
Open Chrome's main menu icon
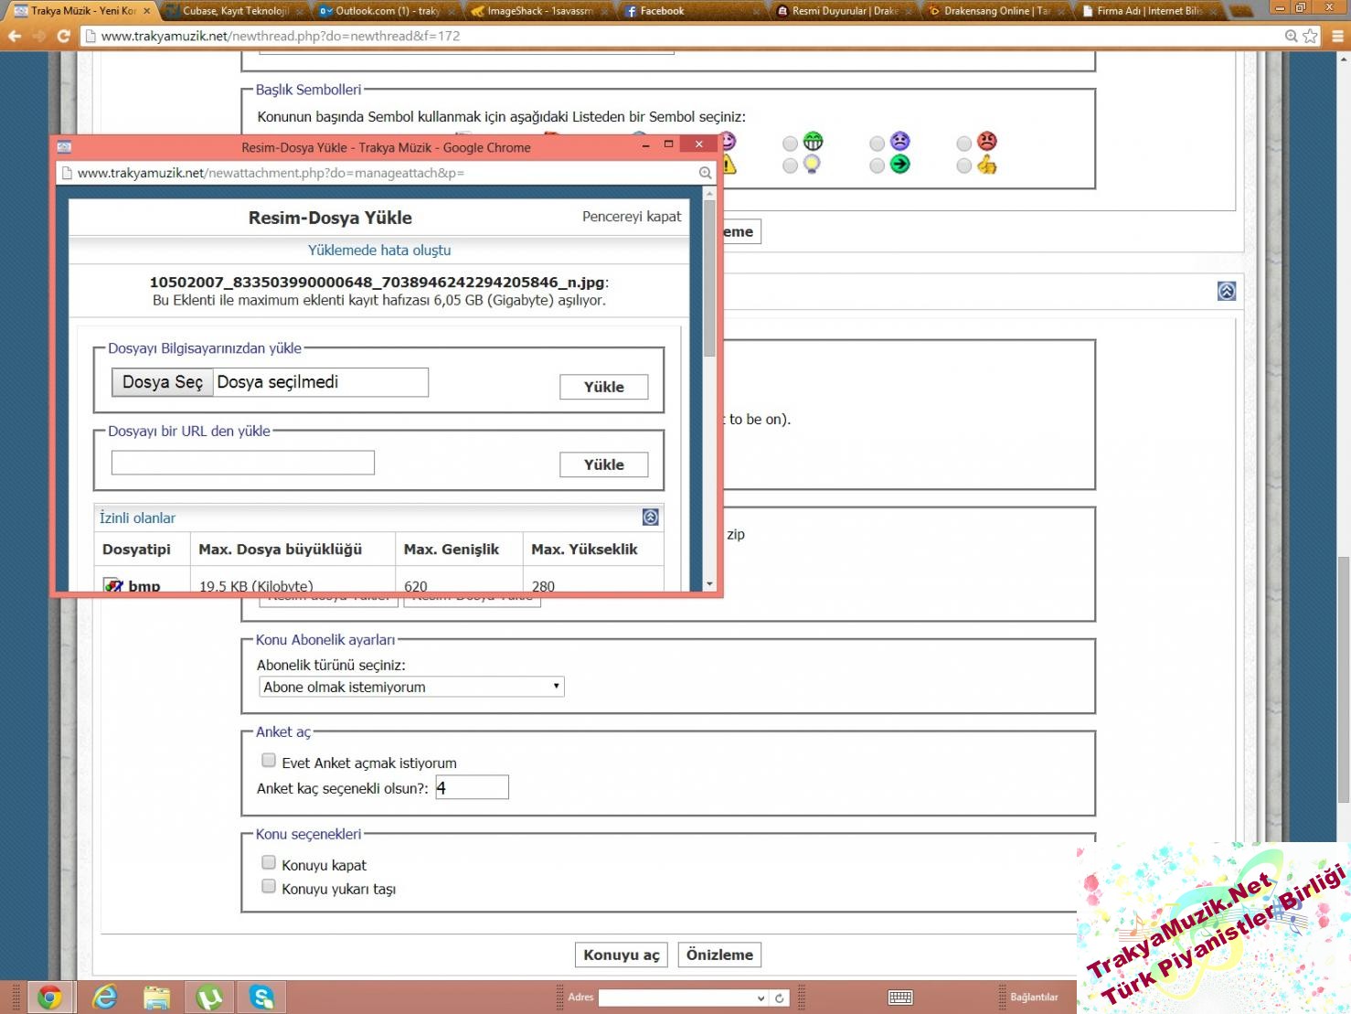1337,36
